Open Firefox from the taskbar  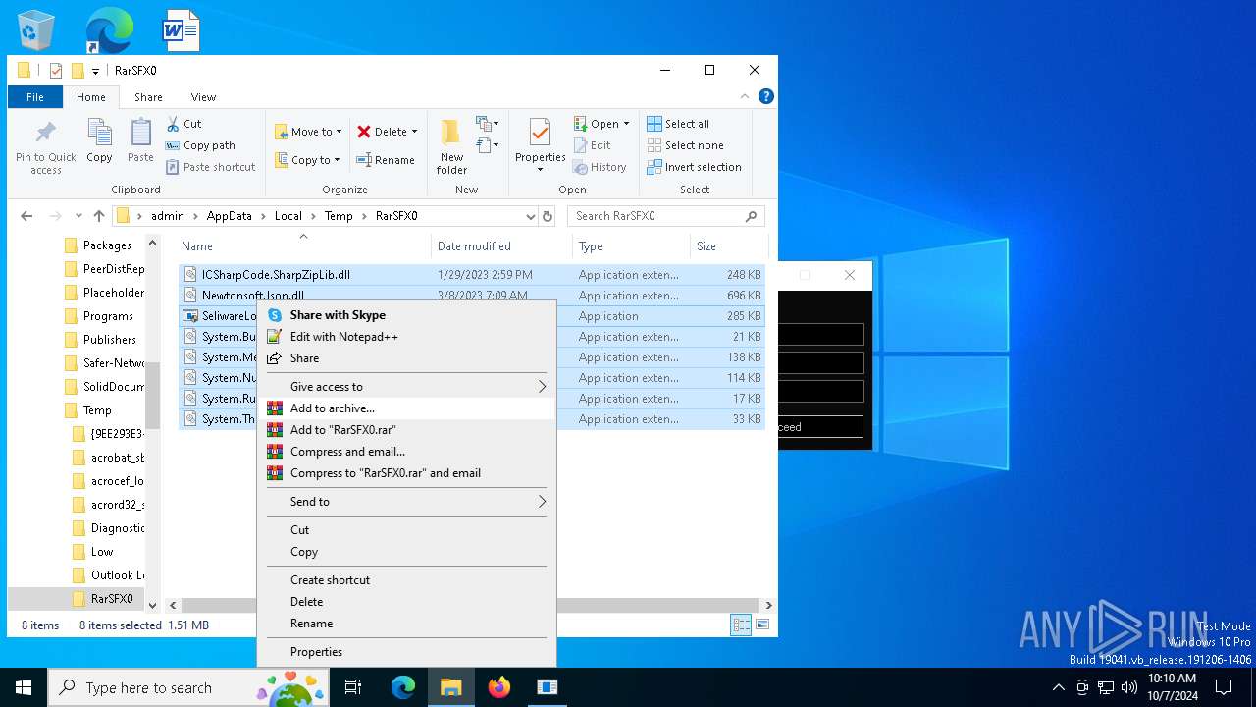pyautogui.click(x=499, y=687)
